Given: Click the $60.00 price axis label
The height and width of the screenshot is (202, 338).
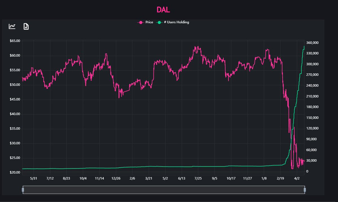Looking at the screenshot, I should coord(15,56).
